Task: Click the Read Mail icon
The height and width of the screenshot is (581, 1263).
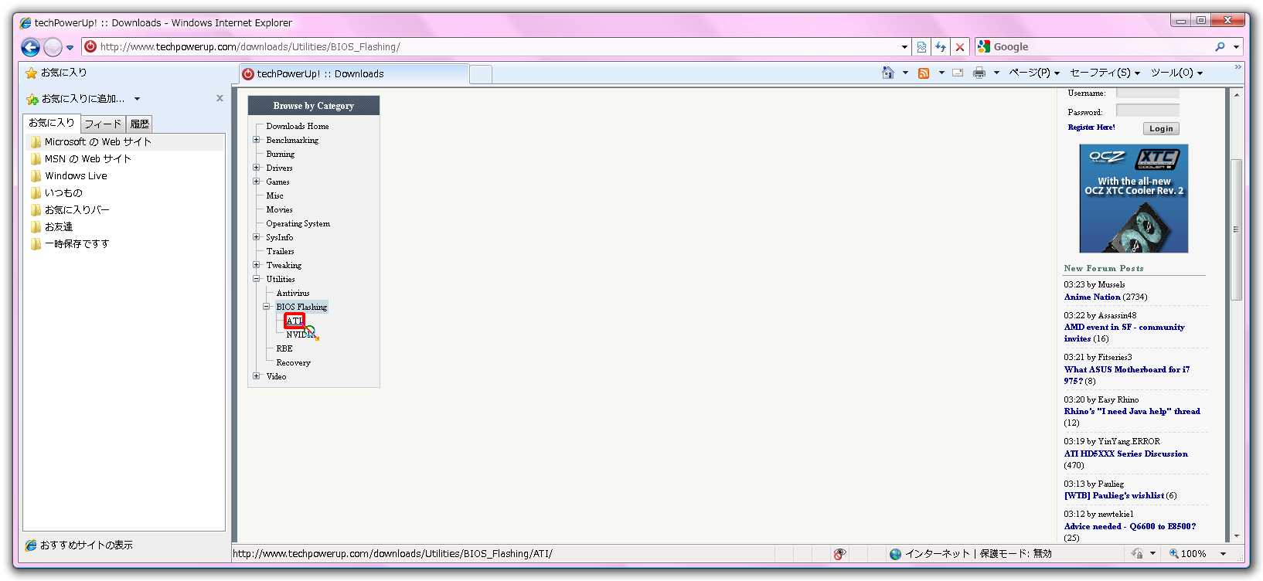Action: pos(958,73)
